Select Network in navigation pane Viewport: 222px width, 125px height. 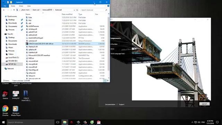(10, 69)
